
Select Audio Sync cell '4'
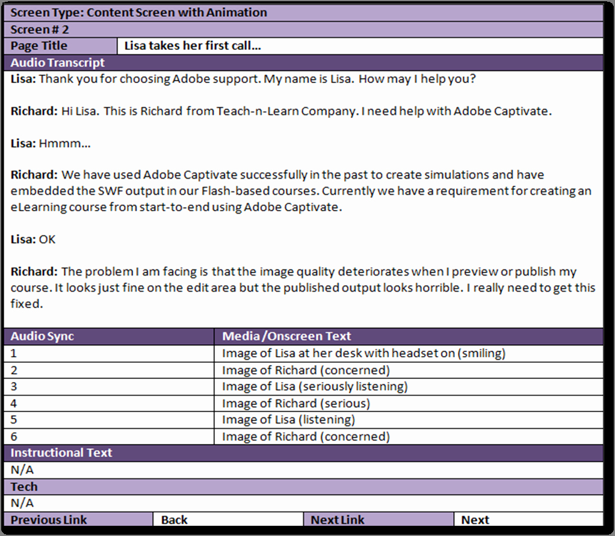click(109, 404)
